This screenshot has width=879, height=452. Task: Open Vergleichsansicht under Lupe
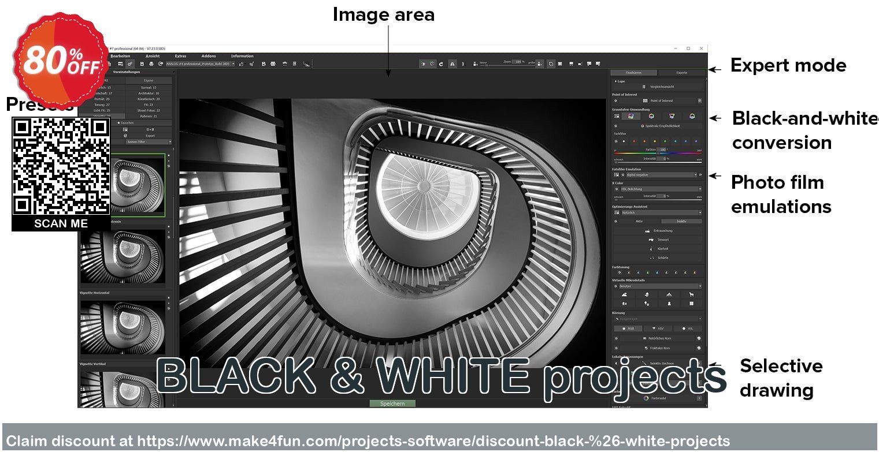tap(658, 87)
